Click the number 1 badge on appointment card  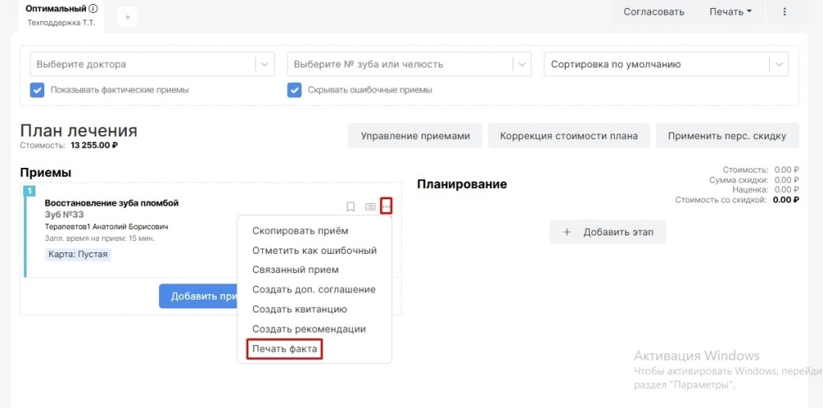click(x=30, y=190)
